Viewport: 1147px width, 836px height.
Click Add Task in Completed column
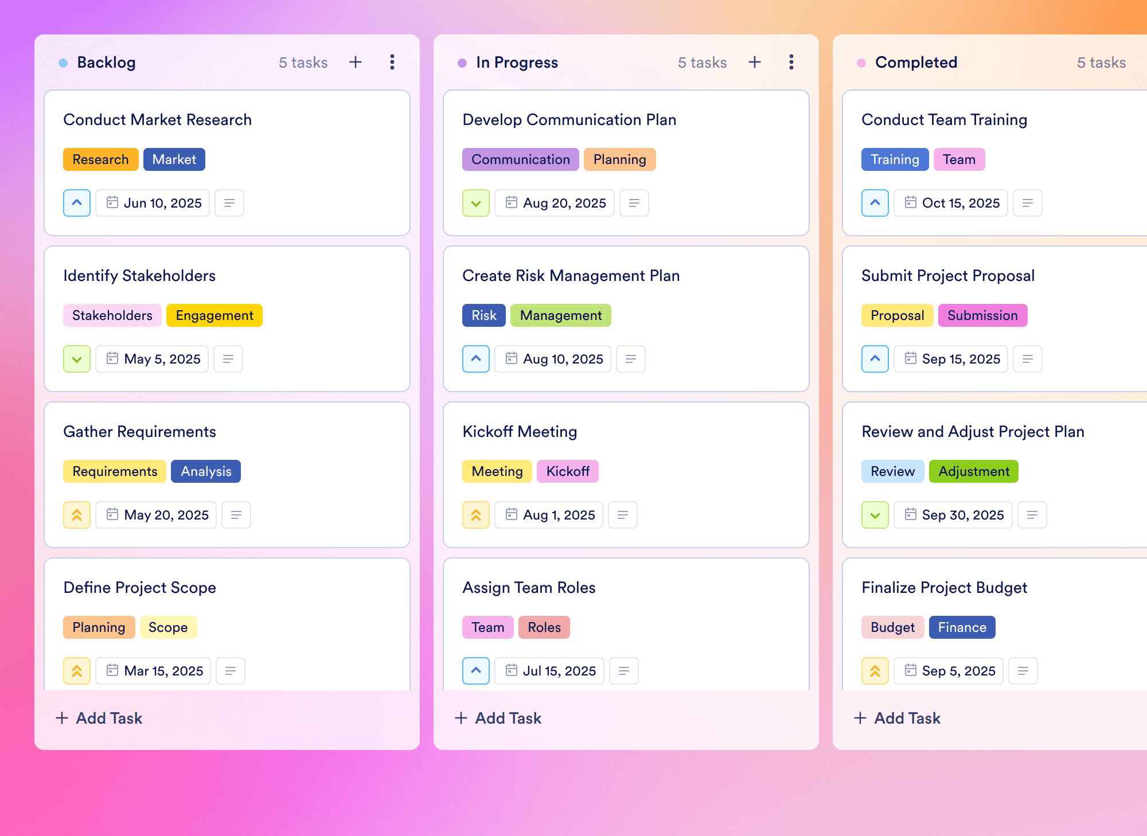tap(897, 718)
